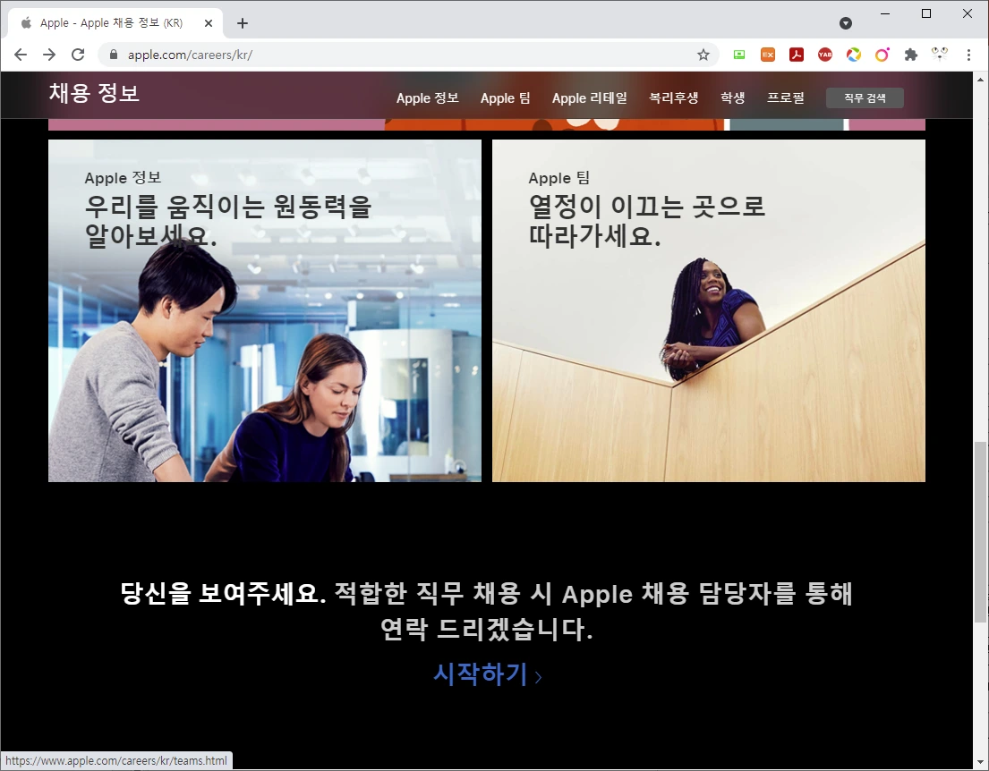Open the green monitor extension icon
Viewport: 989px width, 771px height.
click(x=739, y=55)
